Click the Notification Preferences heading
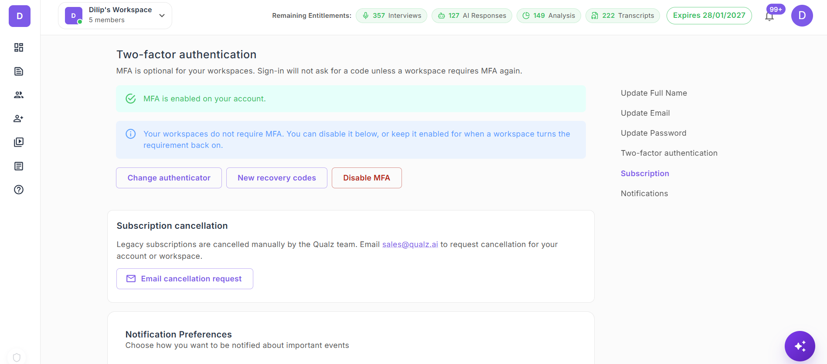Viewport: 827px width, 364px height. (x=179, y=334)
